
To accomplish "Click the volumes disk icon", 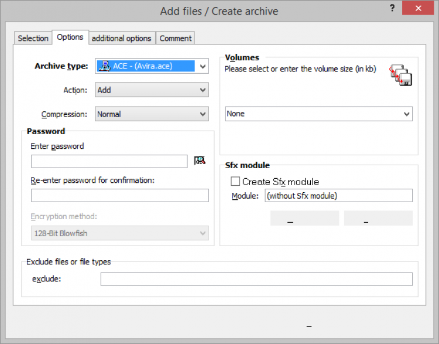I will coord(402,76).
